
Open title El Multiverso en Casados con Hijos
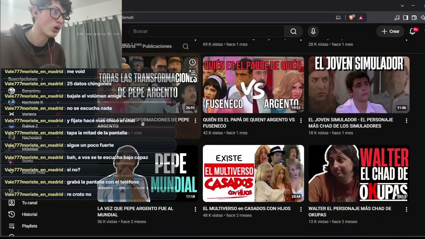pos(247,208)
